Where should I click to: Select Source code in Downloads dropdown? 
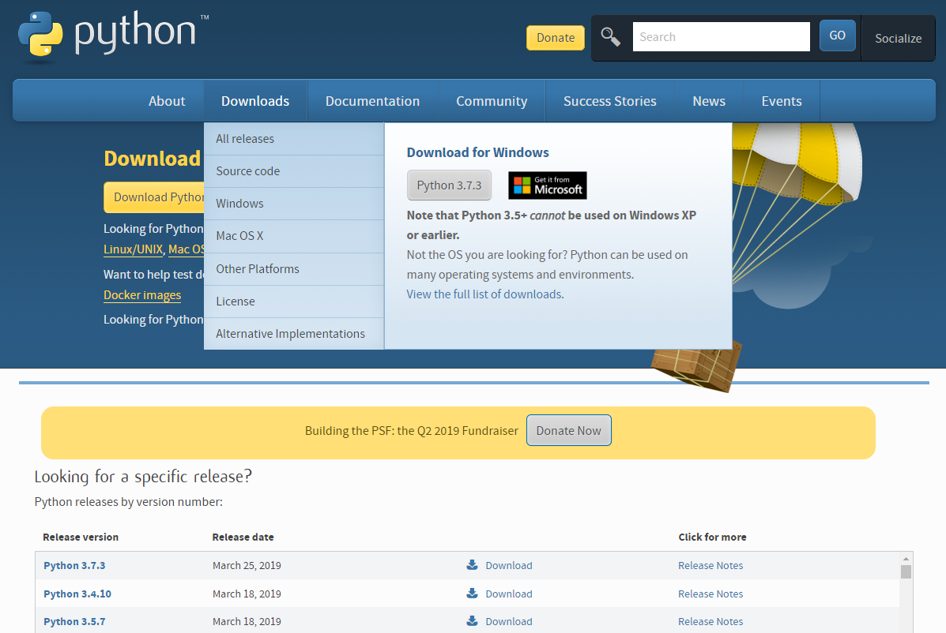pyautogui.click(x=294, y=171)
